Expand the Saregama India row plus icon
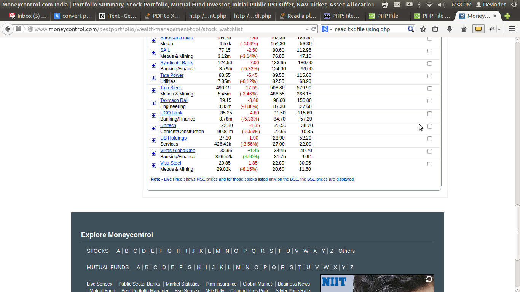 click(154, 40)
